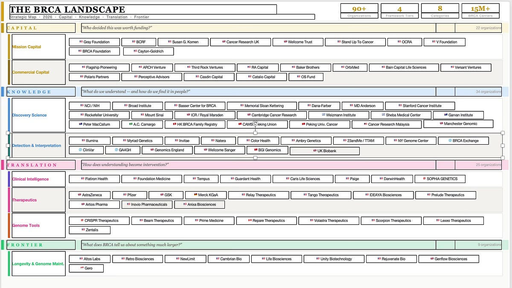Image resolution: width=512 pixels, height=288 pixels.
Task: Select the ARCH Venture box
Action: click(x=151, y=67)
